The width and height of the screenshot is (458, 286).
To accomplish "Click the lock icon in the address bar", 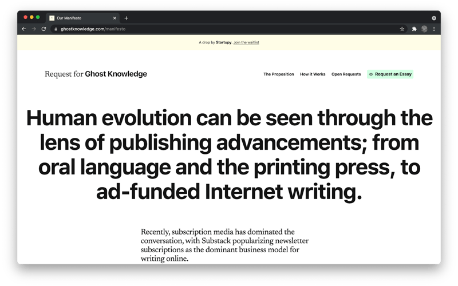I will [x=56, y=29].
